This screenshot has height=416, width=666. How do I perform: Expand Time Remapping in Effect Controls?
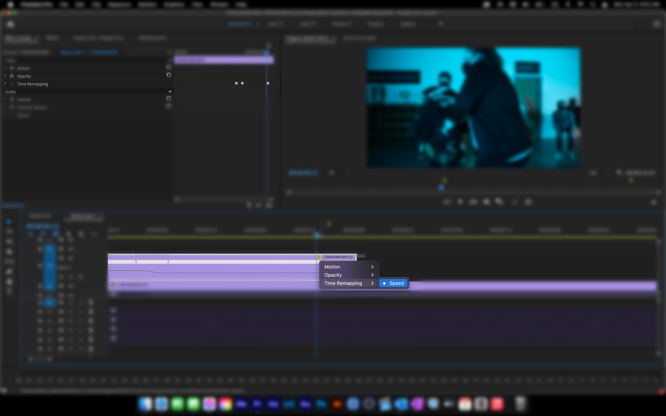5,84
